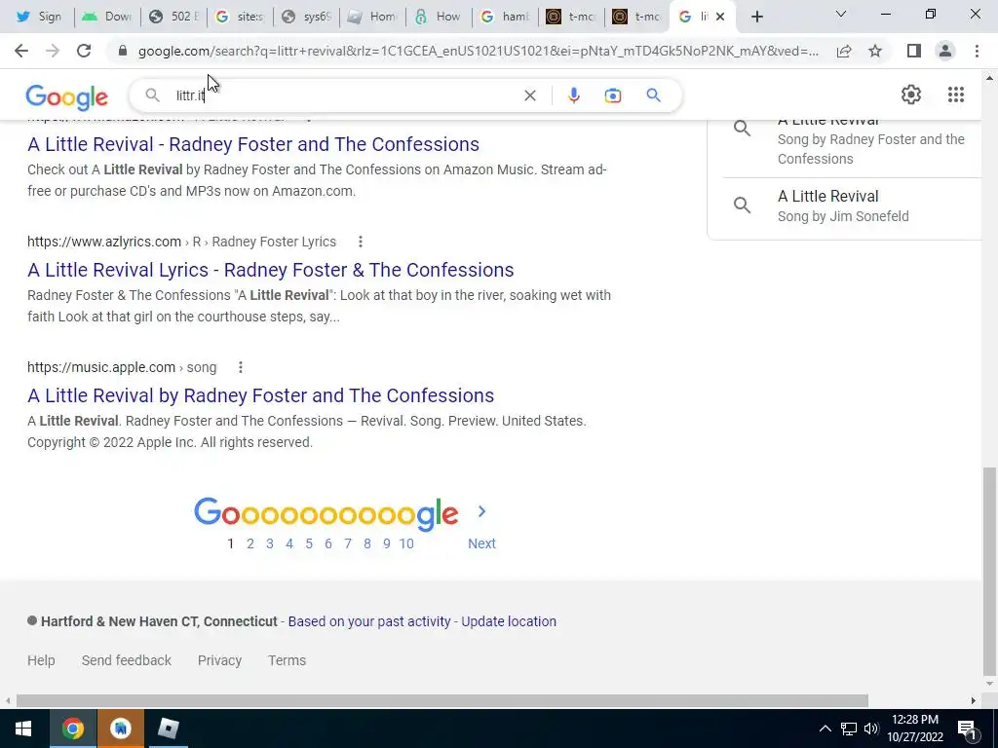Click the browser address bar URL

(478, 51)
